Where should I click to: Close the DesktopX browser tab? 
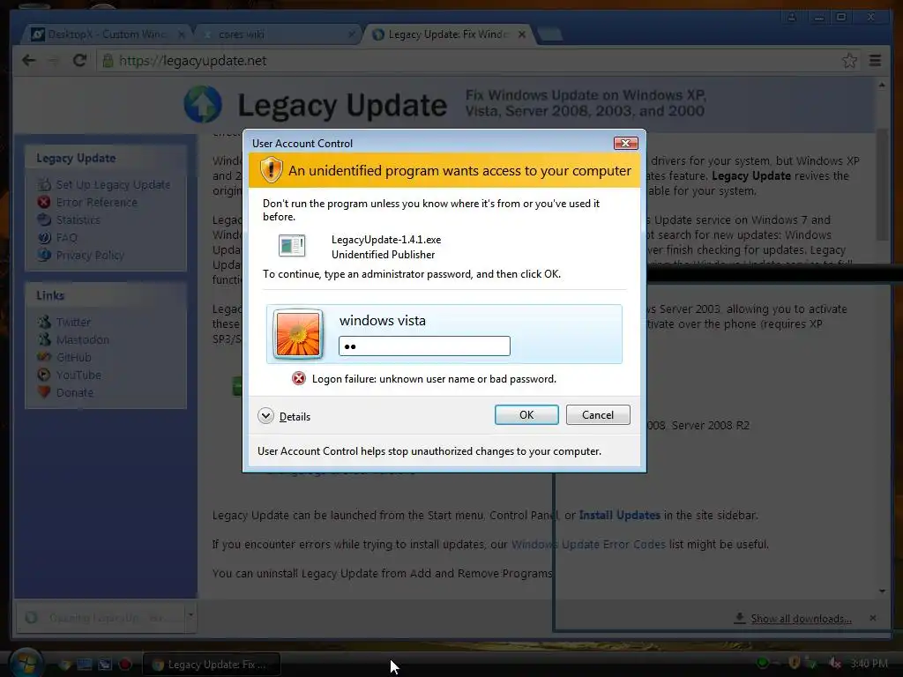point(182,34)
